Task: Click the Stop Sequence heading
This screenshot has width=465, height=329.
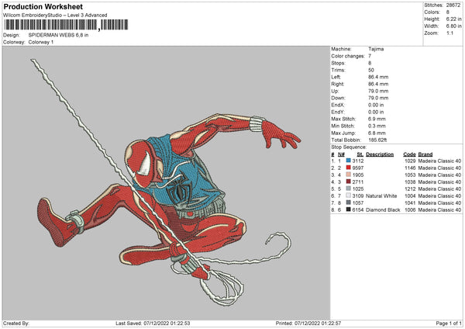Action: pyautogui.click(x=347, y=146)
